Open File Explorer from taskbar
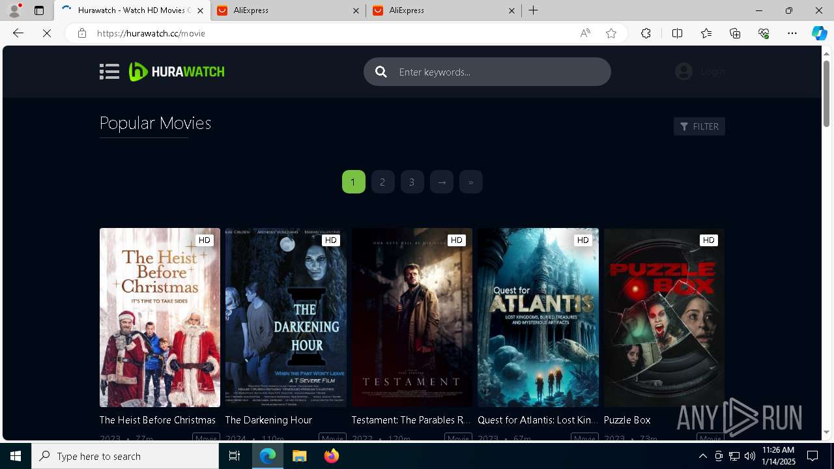 (x=299, y=456)
